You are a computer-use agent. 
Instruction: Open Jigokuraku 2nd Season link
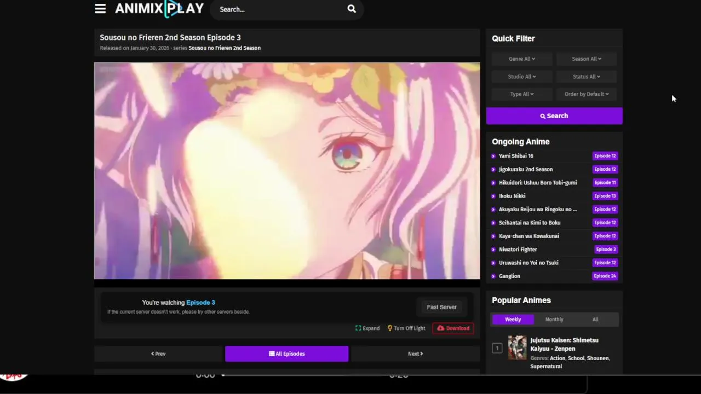pyautogui.click(x=526, y=169)
